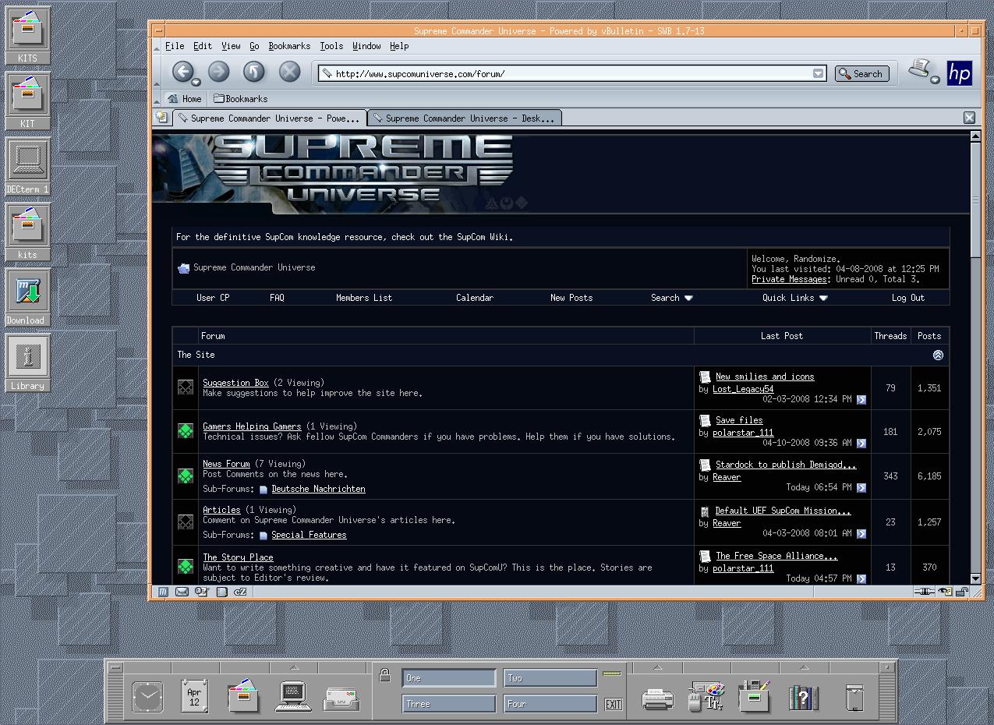The image size is (994, 725).
Task: Expand the URL bar history dropdown
Action: [x=818, y=73]
